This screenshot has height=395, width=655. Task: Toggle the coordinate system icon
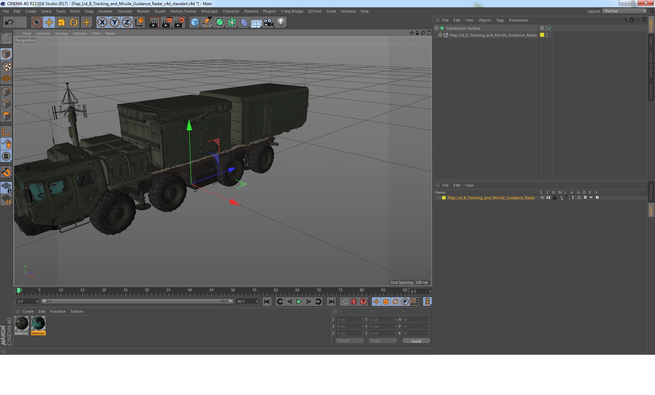[139, 23]
